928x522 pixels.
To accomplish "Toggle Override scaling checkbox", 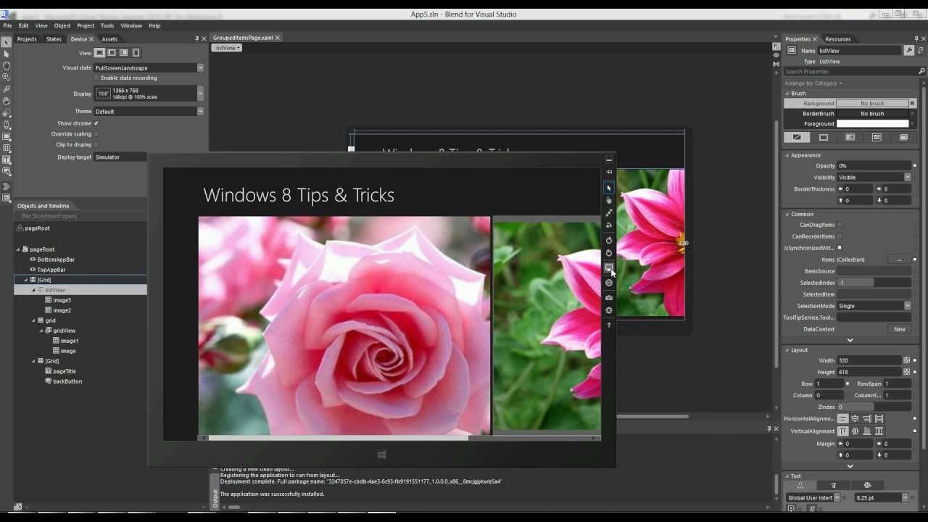I will coord(96,134).
